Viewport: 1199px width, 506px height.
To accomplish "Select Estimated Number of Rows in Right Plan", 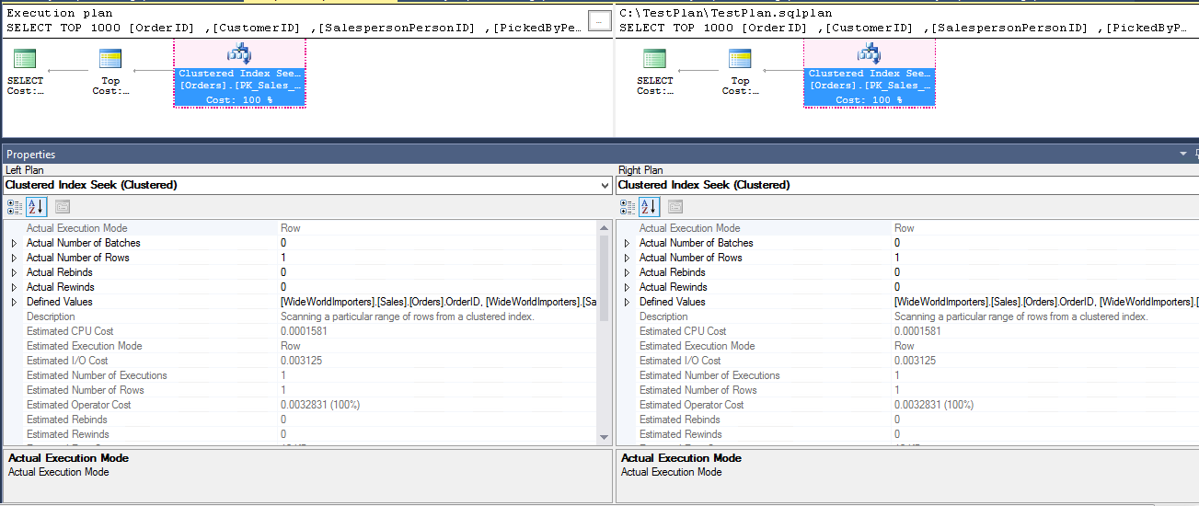I will [908, 390].
